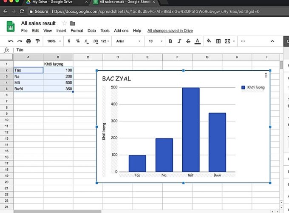Reload the page with refresh icon

click(22, 12)
